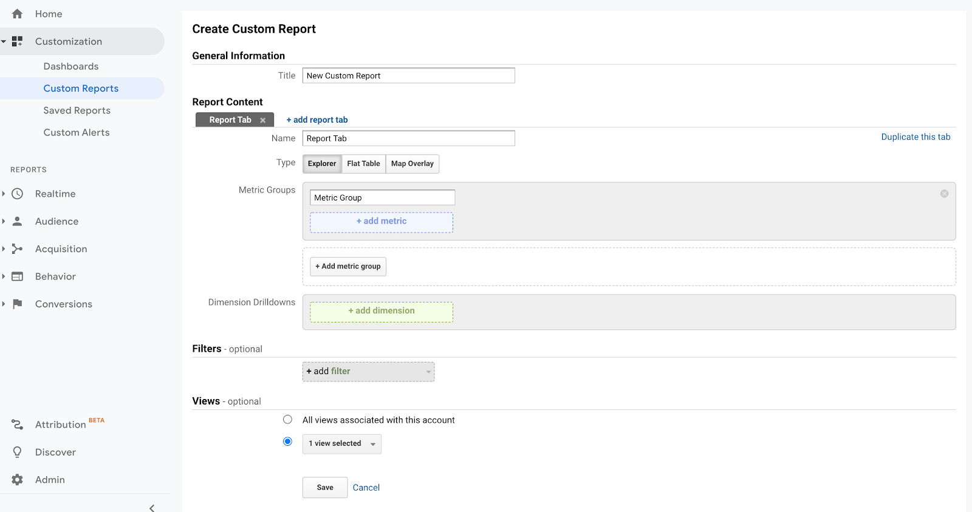Image resolution: width=972 pixels, height=512 pixels.
Task: Open Dashboards in the sidebar
Action: pyautogui.click(x=71, y=66)
